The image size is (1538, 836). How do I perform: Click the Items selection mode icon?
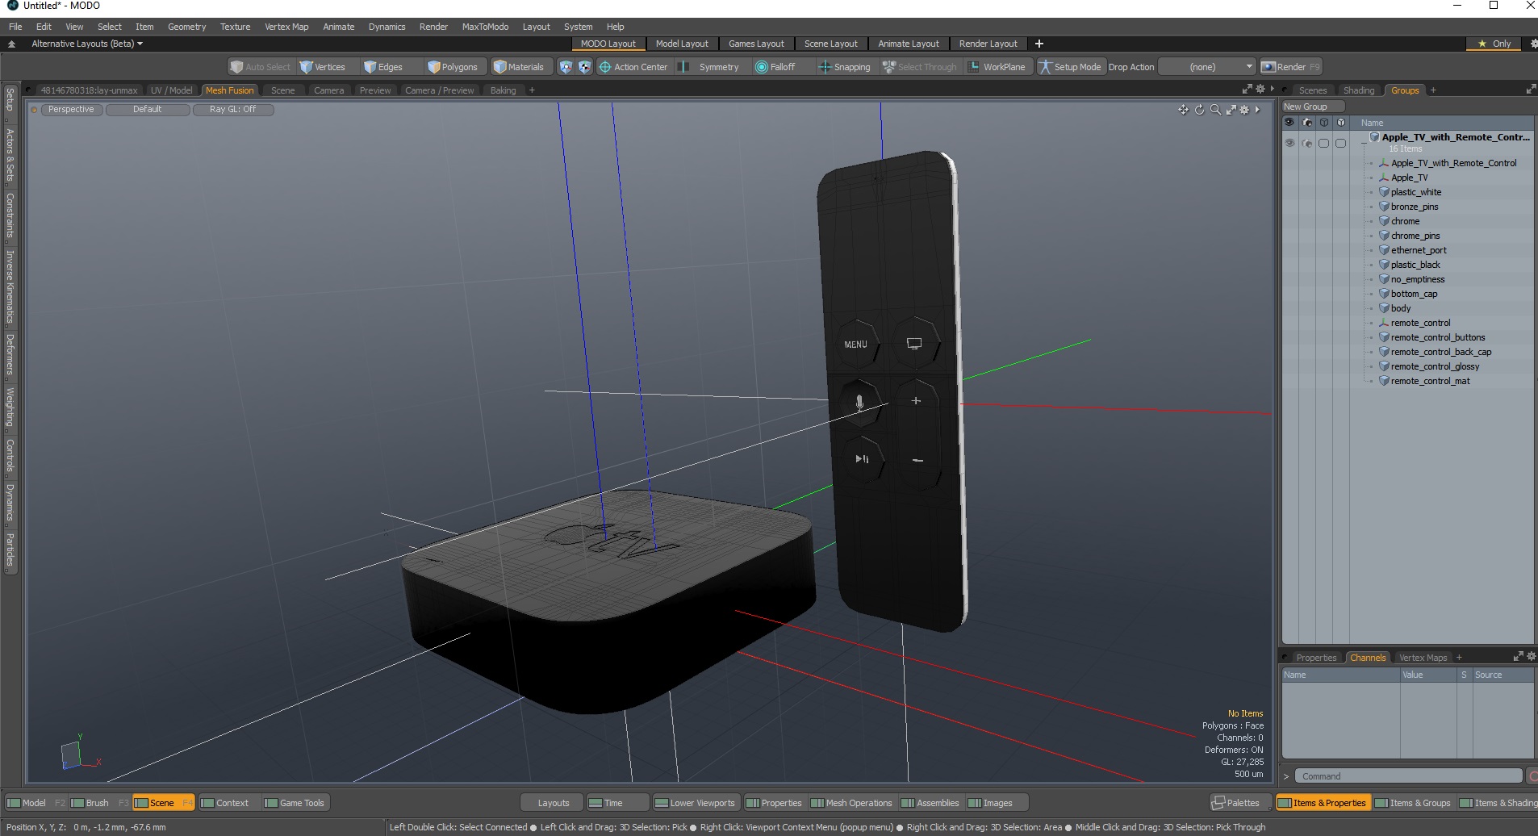[x=566, y=67]
